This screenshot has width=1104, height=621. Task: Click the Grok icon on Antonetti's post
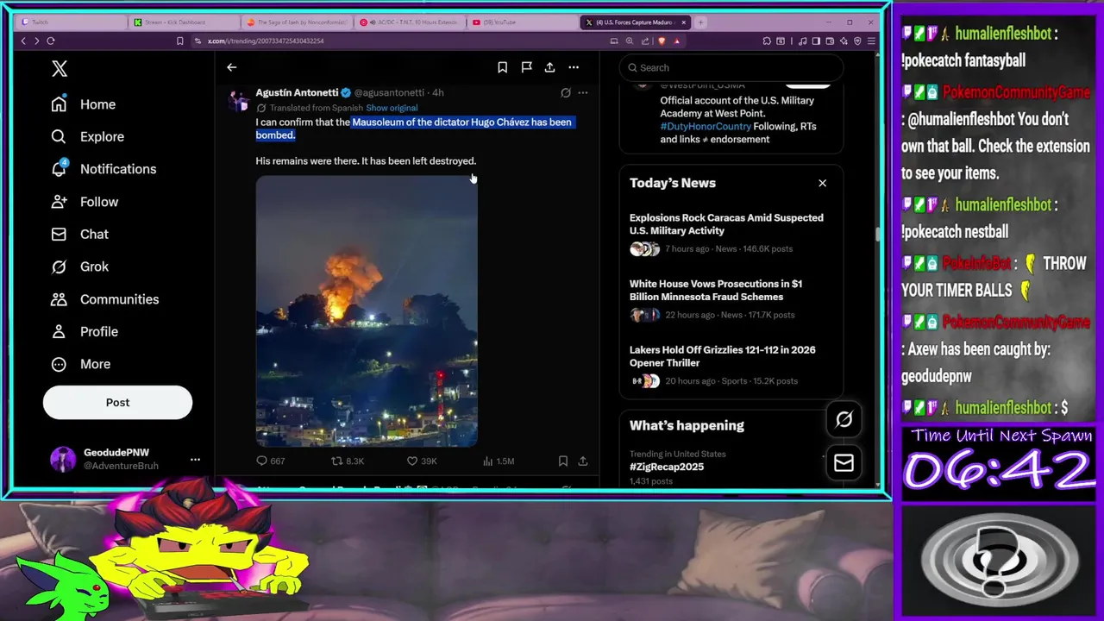(x=566, y=92)
